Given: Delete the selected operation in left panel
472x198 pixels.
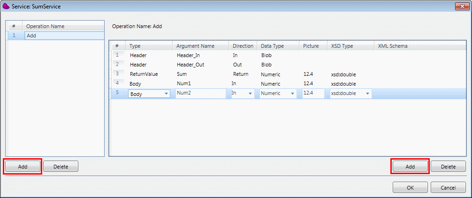Looking at the screenshot, I should coord(61,167).
